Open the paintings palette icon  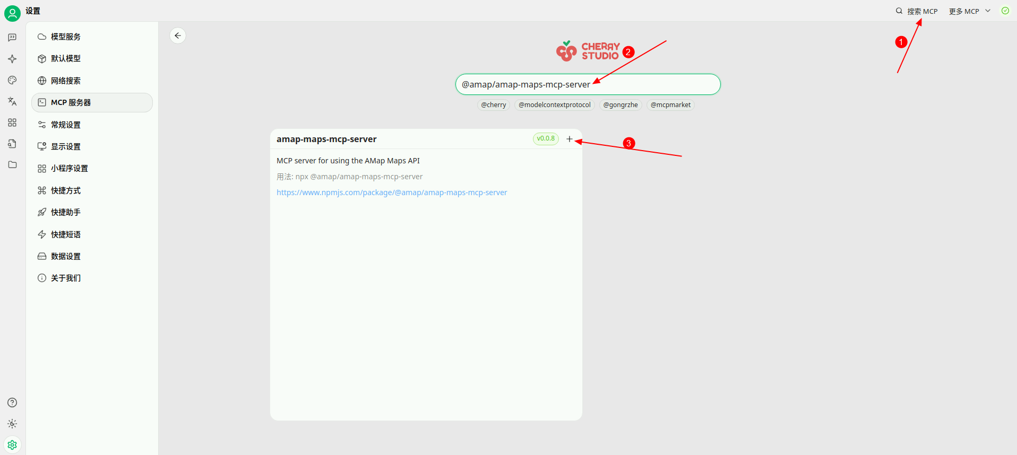coord(12,80)
